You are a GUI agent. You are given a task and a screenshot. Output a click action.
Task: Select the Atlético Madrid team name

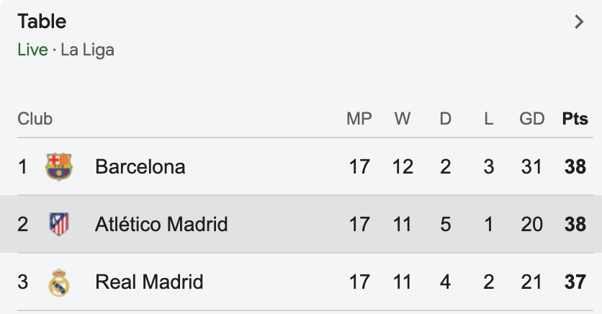(161, 224)
